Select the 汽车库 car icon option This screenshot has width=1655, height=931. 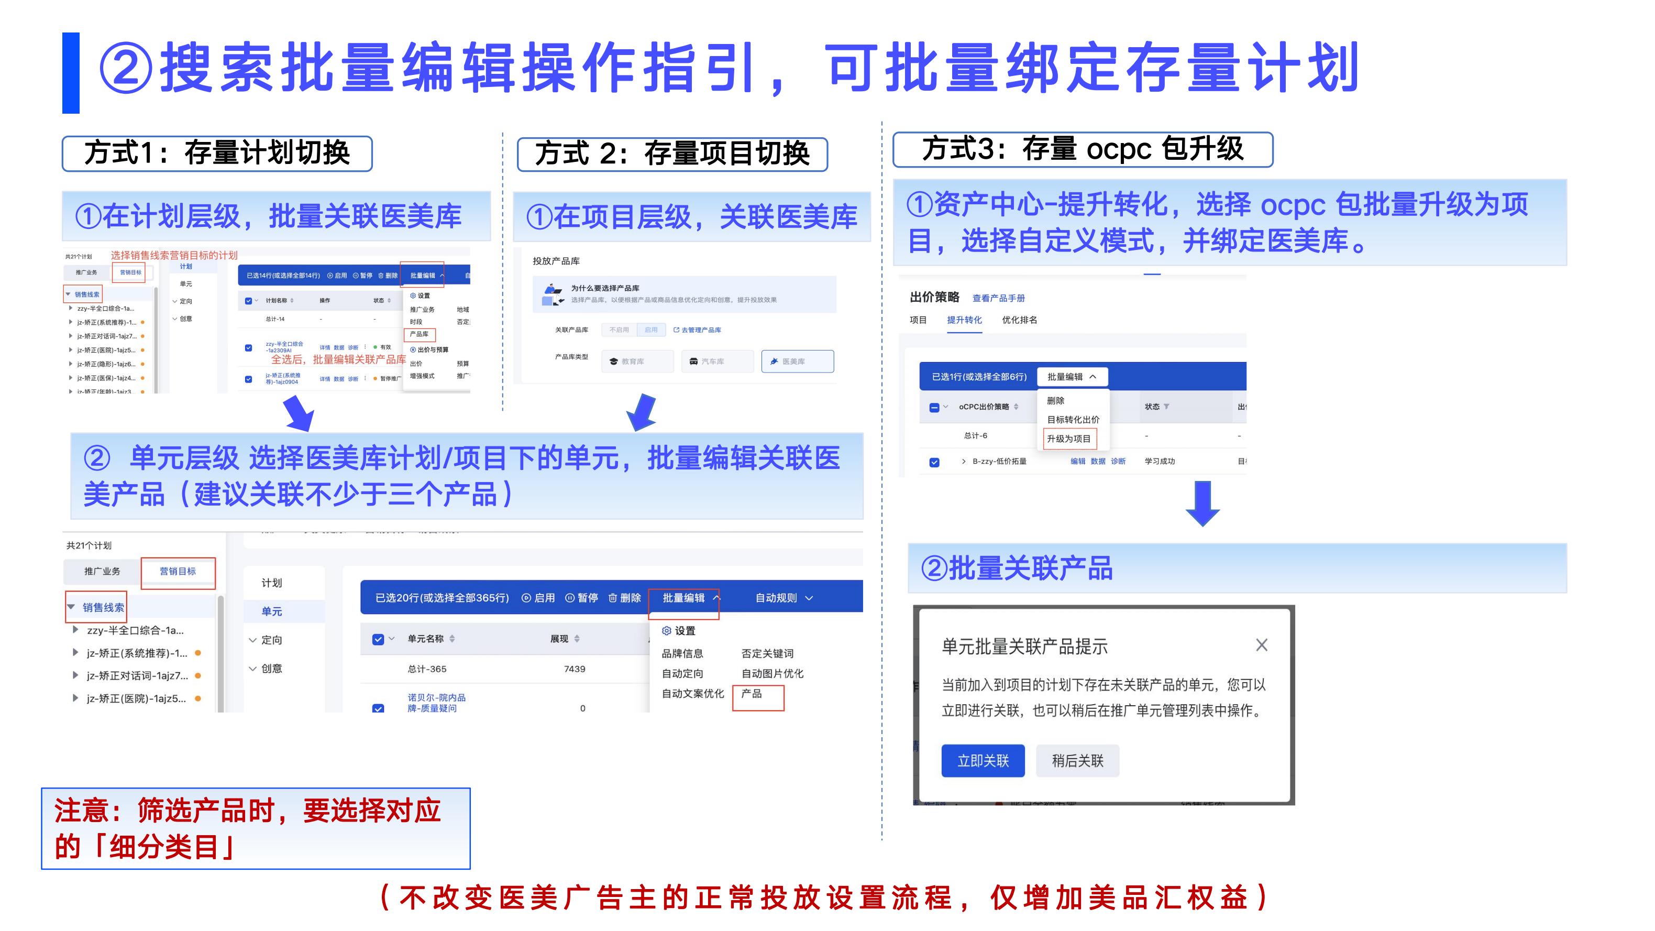coord(717,362)
